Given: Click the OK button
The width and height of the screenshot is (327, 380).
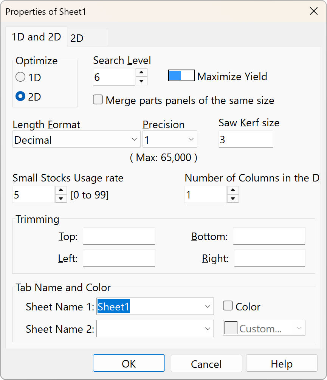Looking at the screenshot, I should [129, 363].
